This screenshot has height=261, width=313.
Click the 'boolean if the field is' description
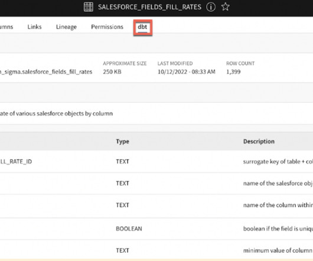coord(278,229)
